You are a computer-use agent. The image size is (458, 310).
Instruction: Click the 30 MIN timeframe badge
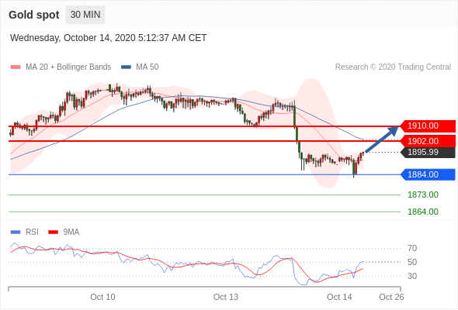pyautogui.click(x=85, y=15)
